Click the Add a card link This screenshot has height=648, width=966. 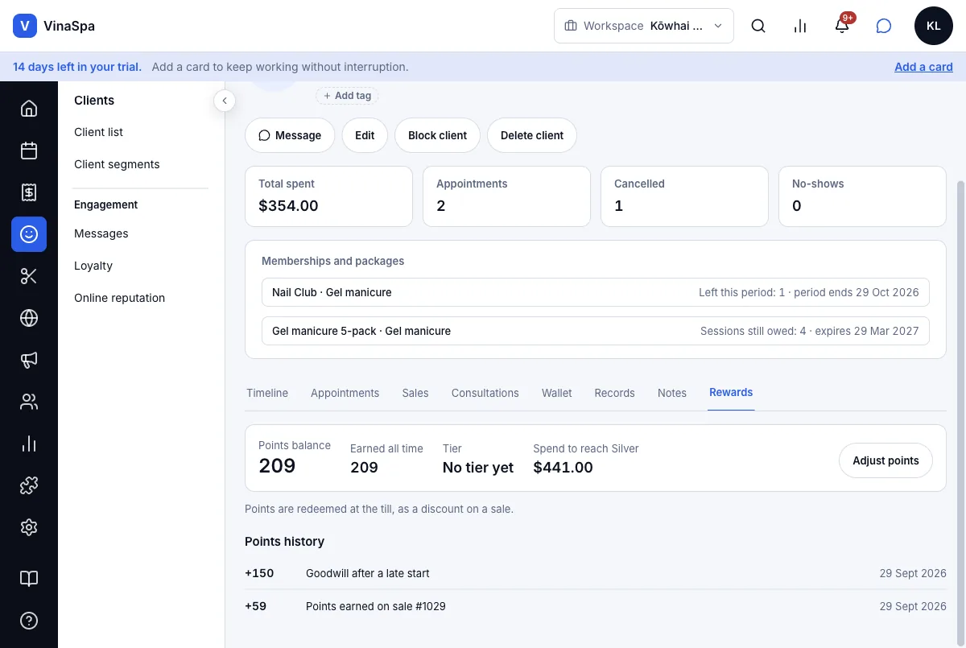[x=923, y=67]
